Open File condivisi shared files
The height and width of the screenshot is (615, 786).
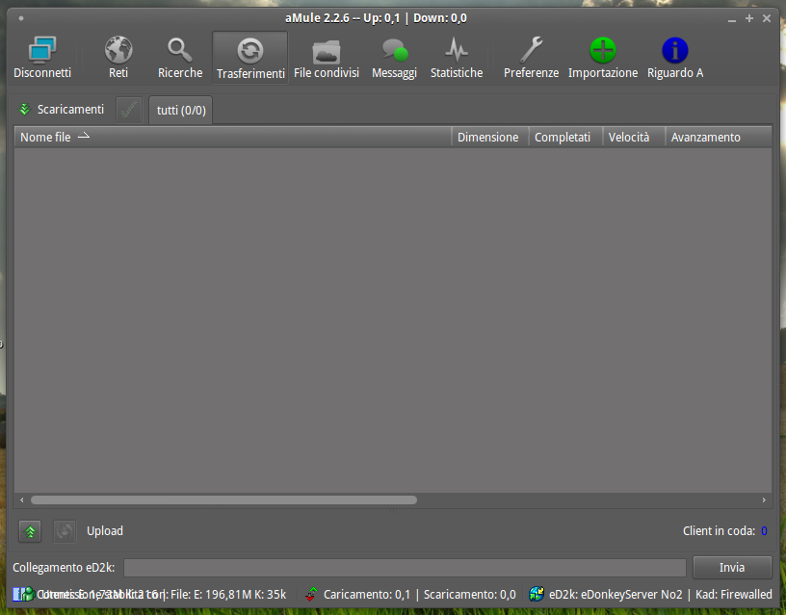tap(327, 58)
